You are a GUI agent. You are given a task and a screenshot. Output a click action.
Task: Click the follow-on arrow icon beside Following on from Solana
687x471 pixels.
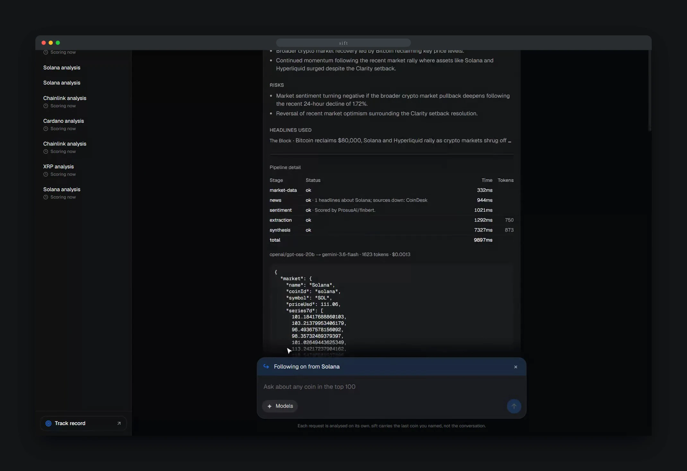click(266, 367)
